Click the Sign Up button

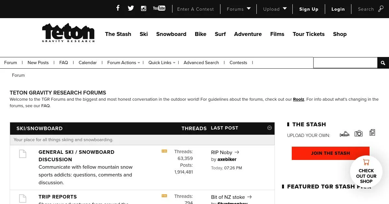[x=309, y=9]
